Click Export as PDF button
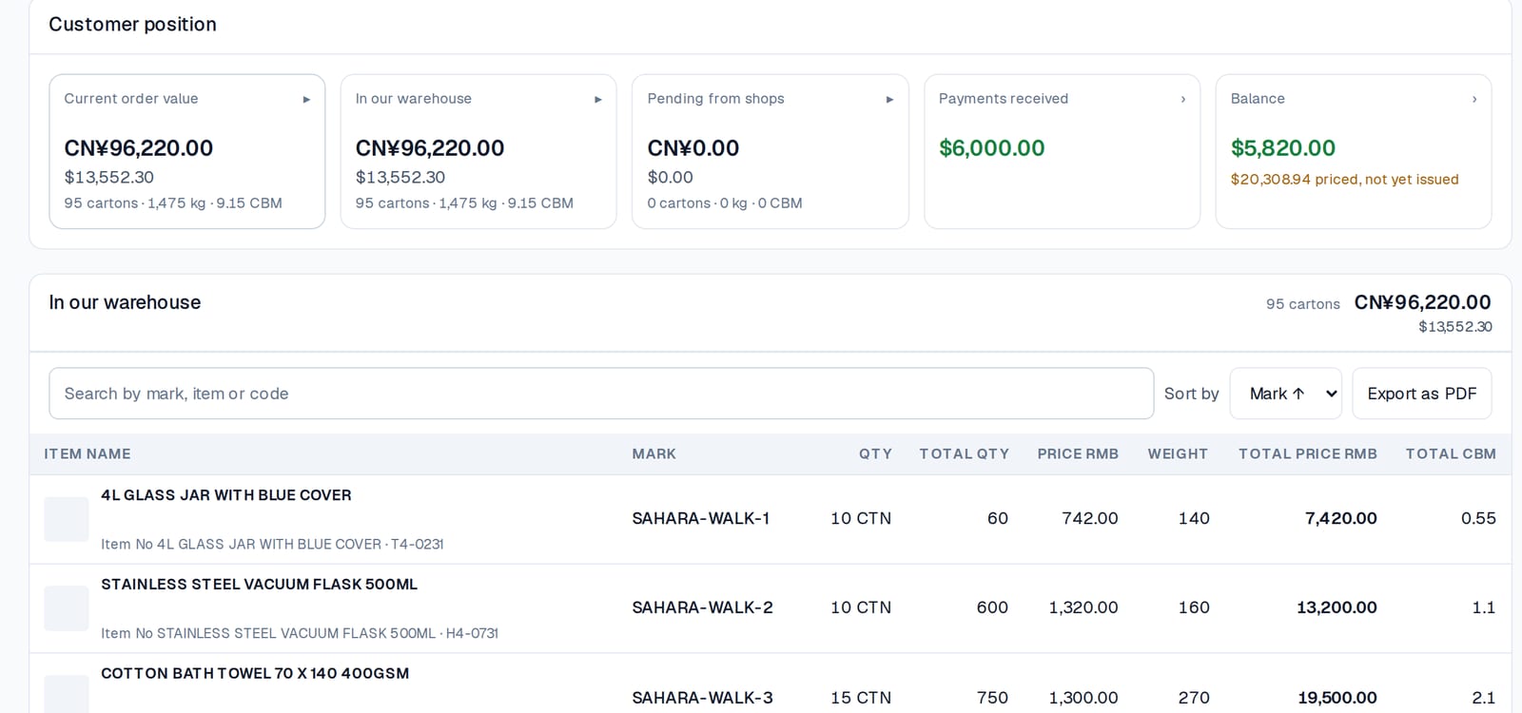The image size is (1522, 713). (1421, 394)
